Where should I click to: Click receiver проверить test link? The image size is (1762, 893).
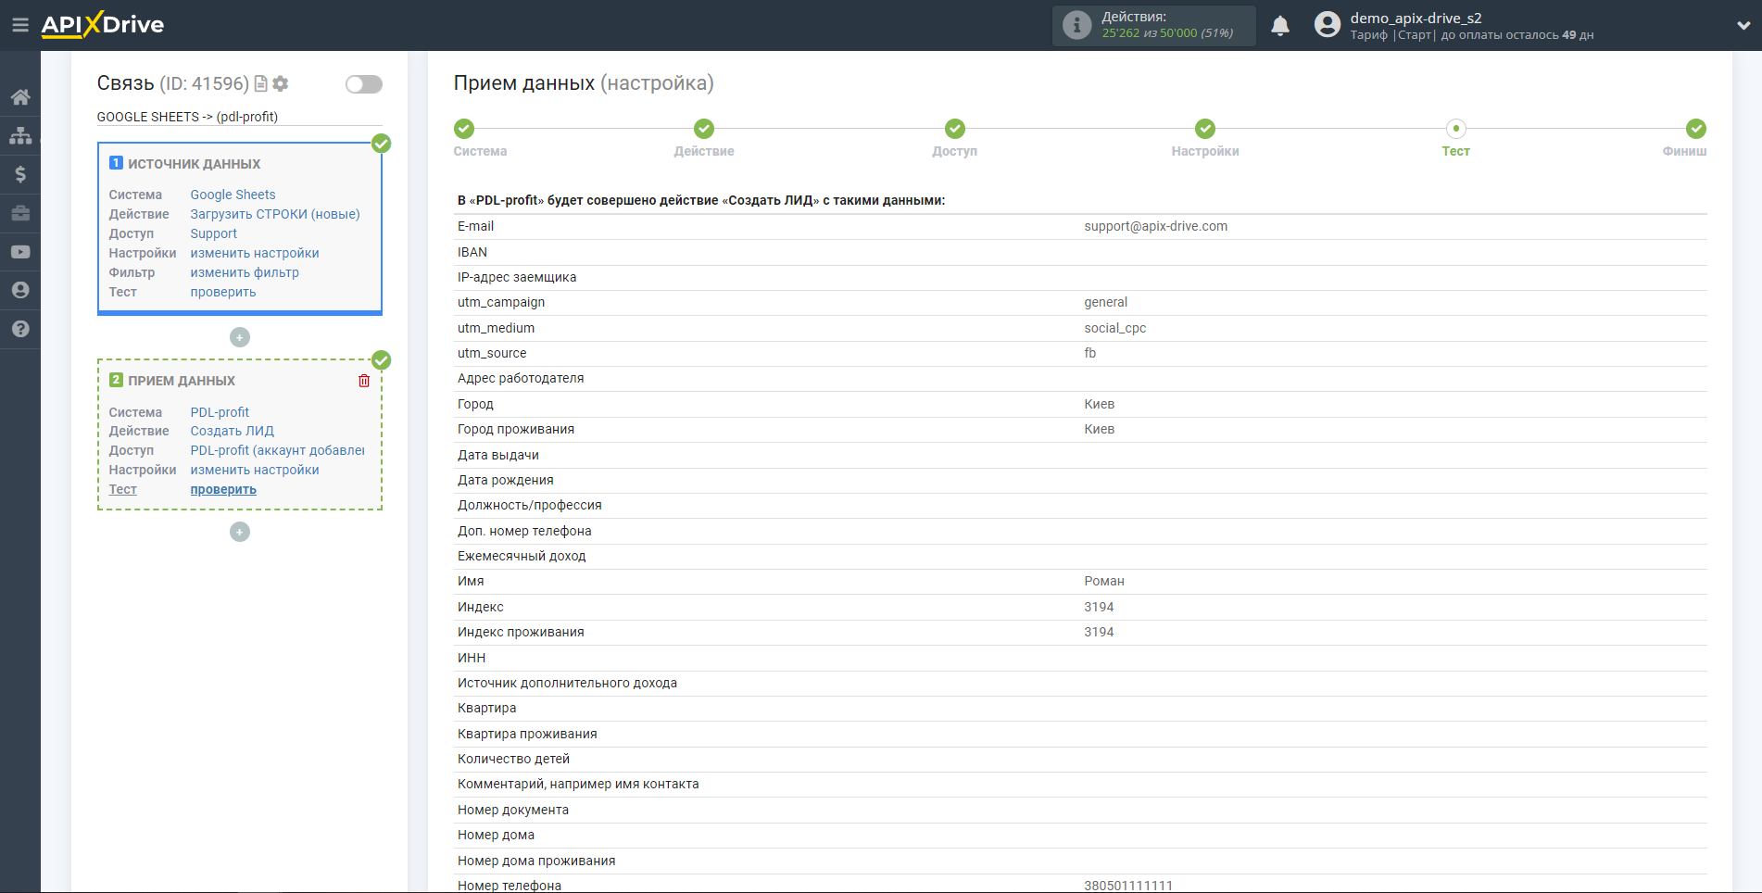coord(223,489)
